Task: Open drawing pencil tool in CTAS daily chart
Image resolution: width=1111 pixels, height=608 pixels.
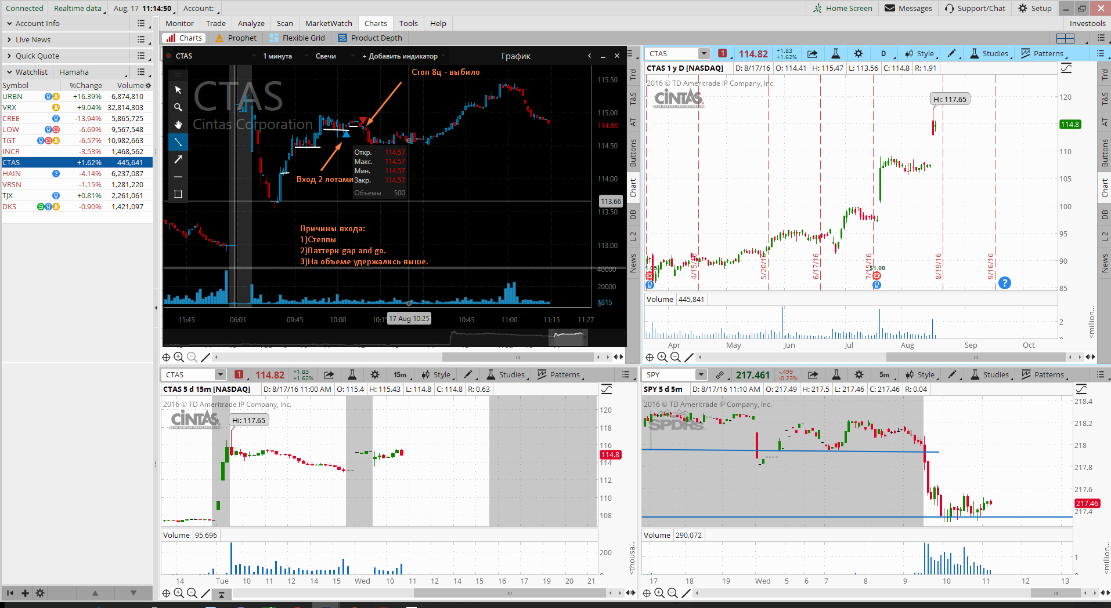Action: tap(952, 54)
